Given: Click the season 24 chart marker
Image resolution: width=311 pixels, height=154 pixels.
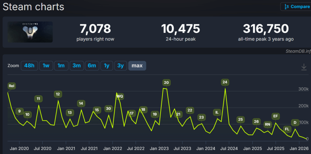Looking at the screenshot, I should coord(225,82).
